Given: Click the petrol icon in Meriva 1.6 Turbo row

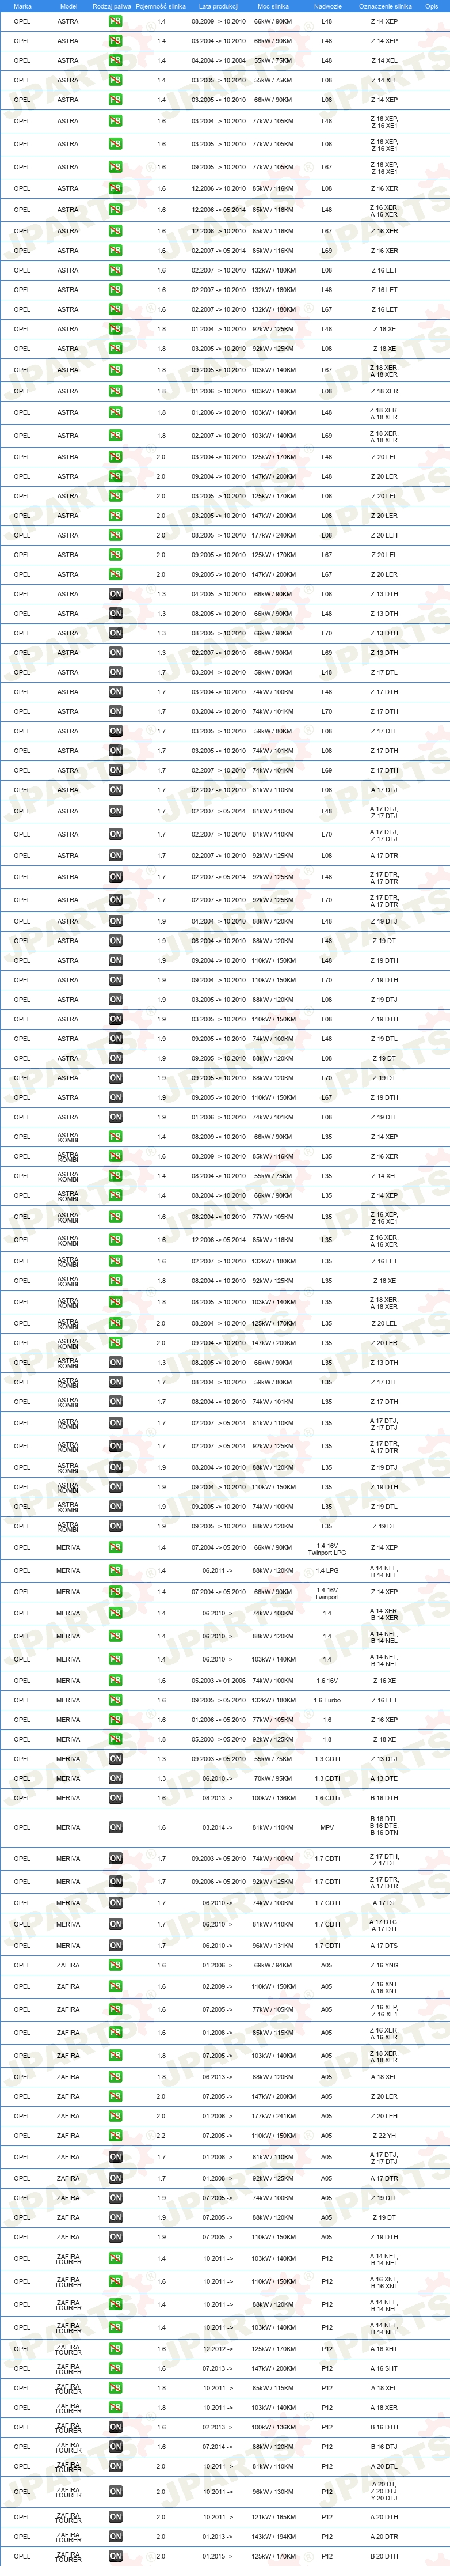Looking at the screenshot, I should pyautogui.click(x=116, y=1700).
